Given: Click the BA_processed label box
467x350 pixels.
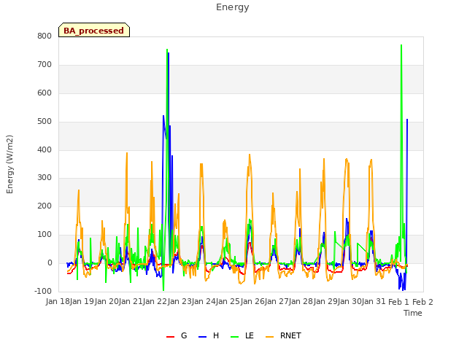Looking at the screenshot, I should pyautogui.click(x=94, y=30).
